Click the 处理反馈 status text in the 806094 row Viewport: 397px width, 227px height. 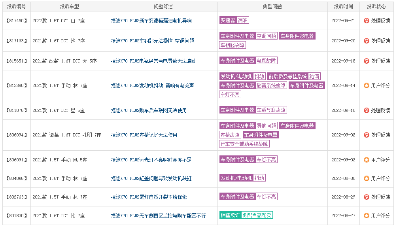pyautogui.click(x=380, y=135)
